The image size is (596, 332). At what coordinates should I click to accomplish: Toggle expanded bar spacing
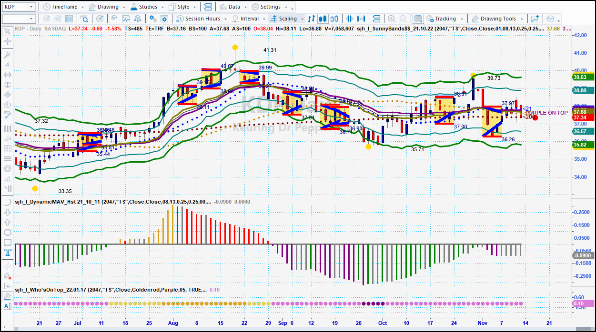tap(362, 19)
